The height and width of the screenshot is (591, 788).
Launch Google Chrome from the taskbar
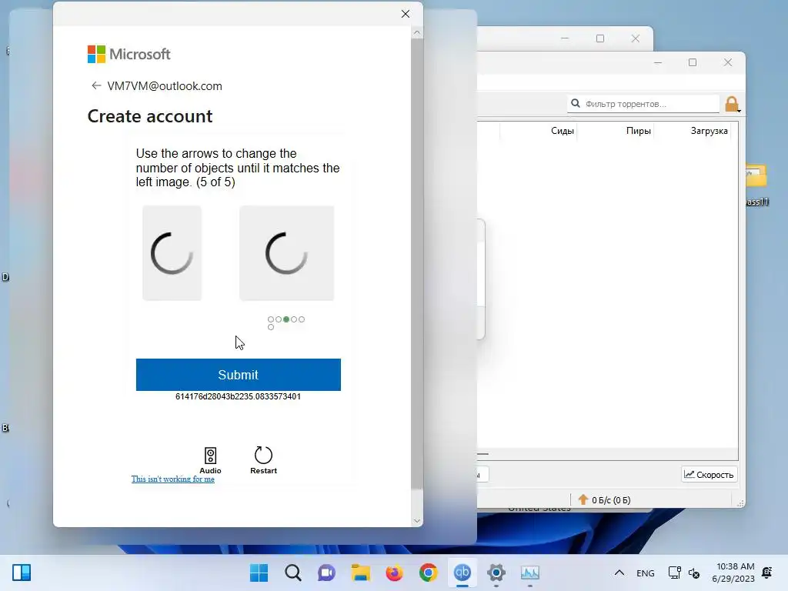[428, 573]
